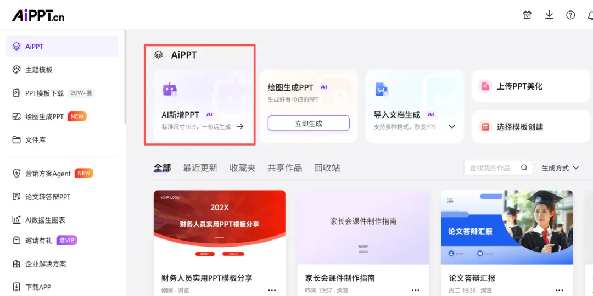
Task: Click the purple robot icon in AI新增PPT card
Action: 170,89
